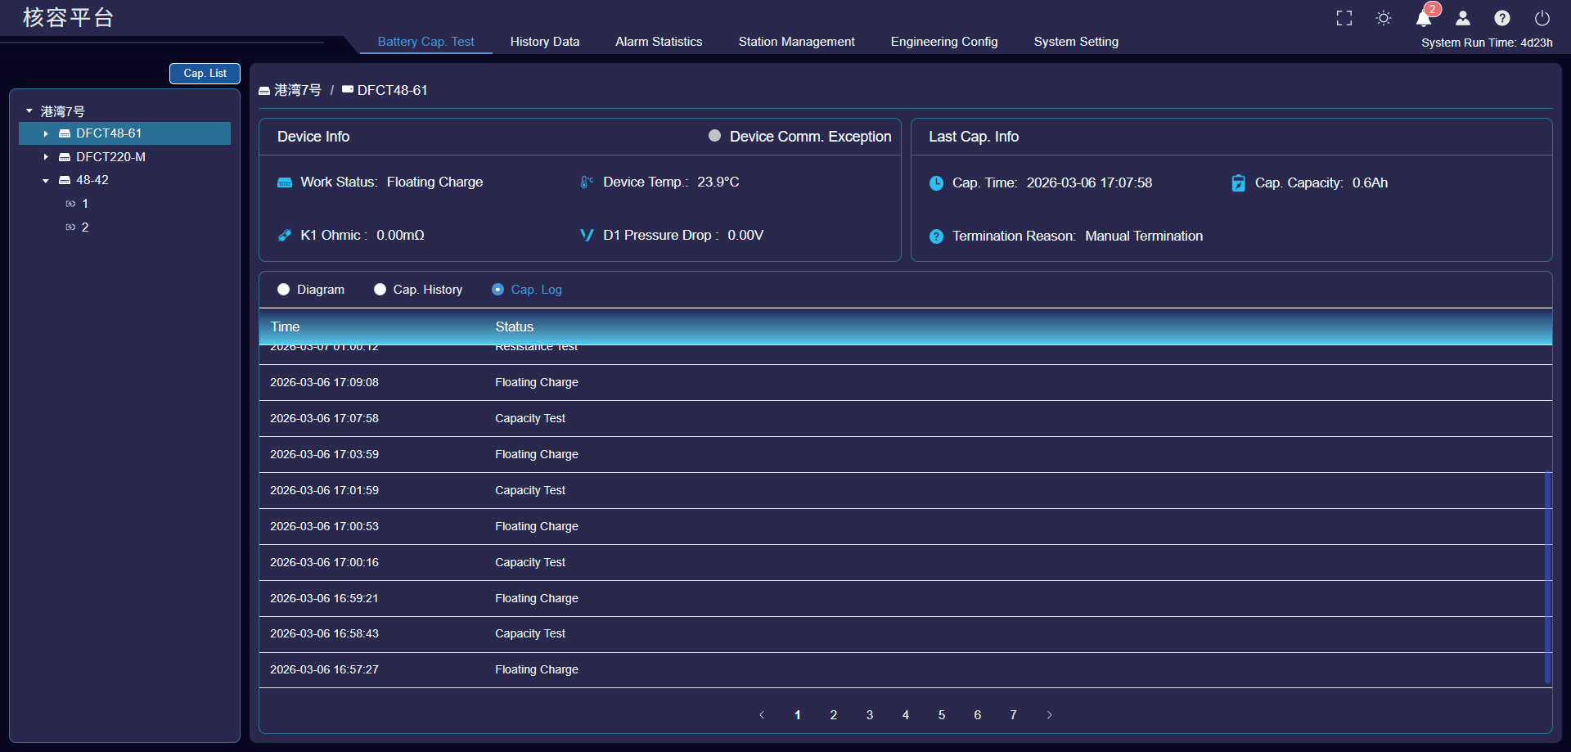The height and width of the screenshot is (752, 1571).
Task: Select DFCT48-61 in the device tree
Action: [x=124, y=133]
